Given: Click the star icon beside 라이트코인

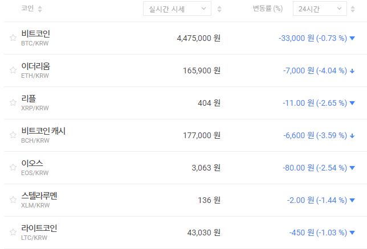Looking at the screenshot, I should 13,233.
